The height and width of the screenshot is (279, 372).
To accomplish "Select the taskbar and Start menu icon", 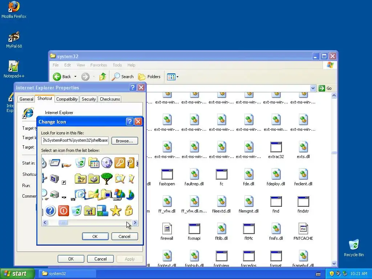I will pos(102,211).
